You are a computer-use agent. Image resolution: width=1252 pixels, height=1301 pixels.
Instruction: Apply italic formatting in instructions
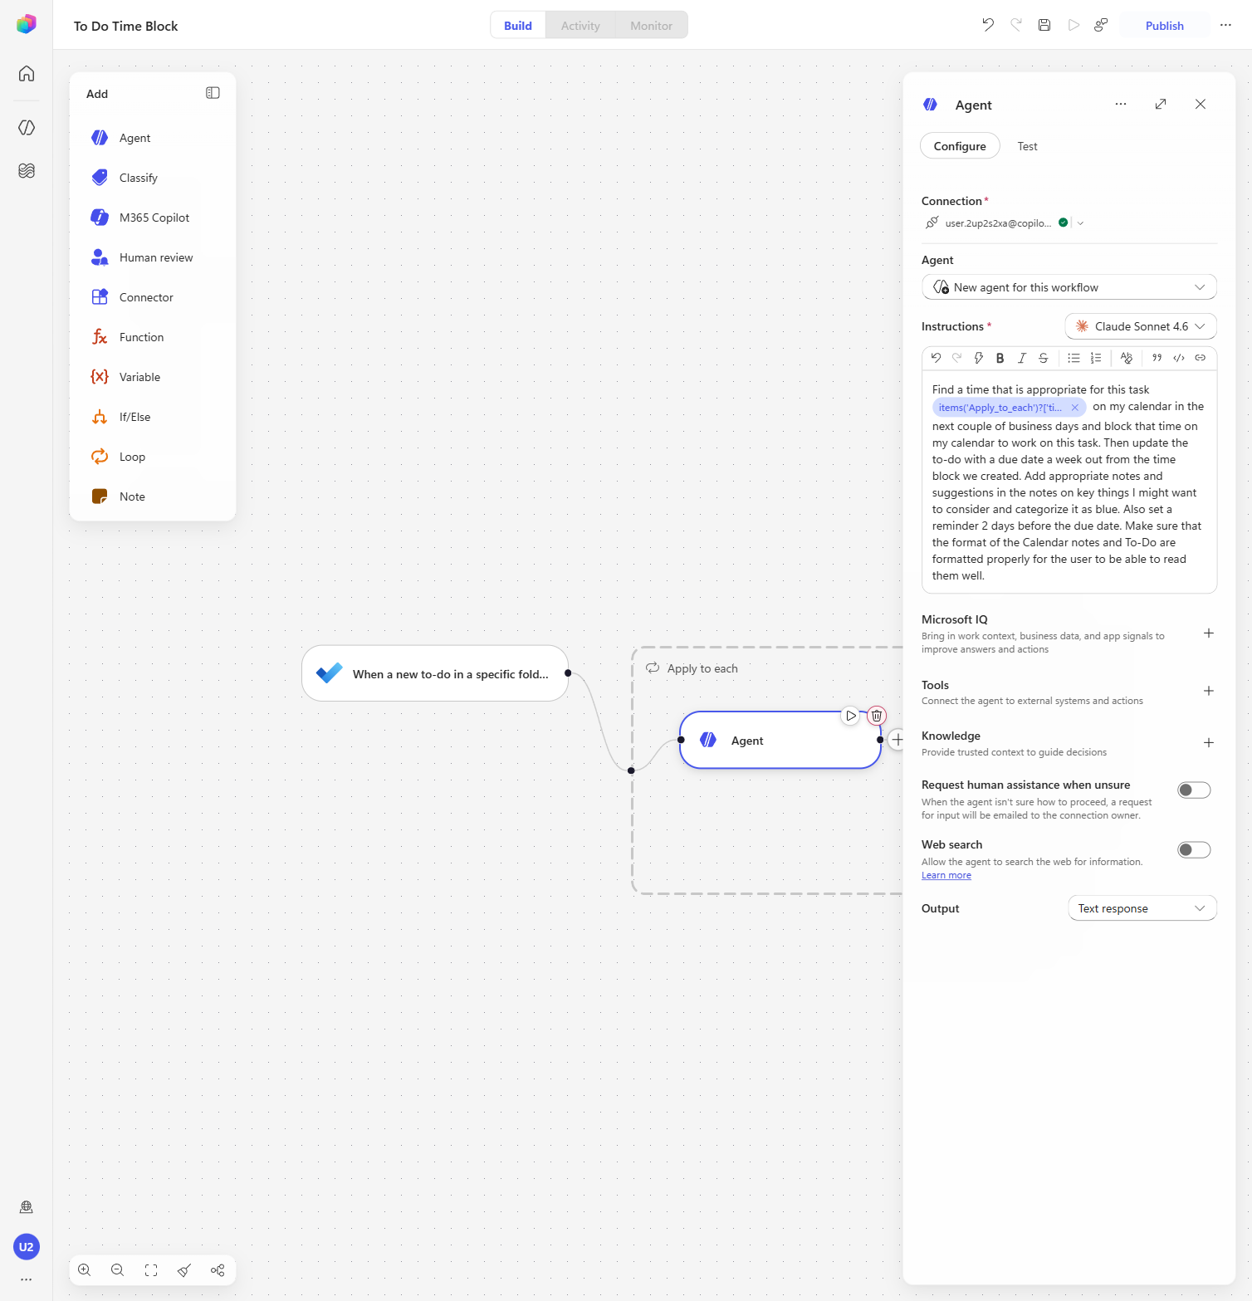1022,358
